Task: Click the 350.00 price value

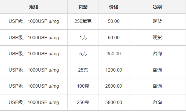Action: pyautogui.click(x=114, y=54)
